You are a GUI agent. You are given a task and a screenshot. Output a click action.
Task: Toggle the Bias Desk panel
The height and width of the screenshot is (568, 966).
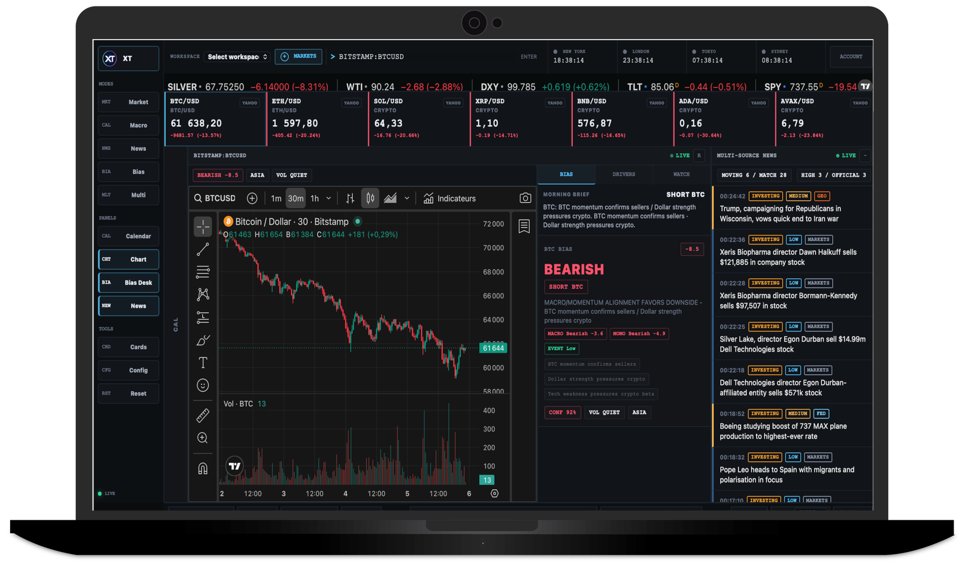pos(129,283)
